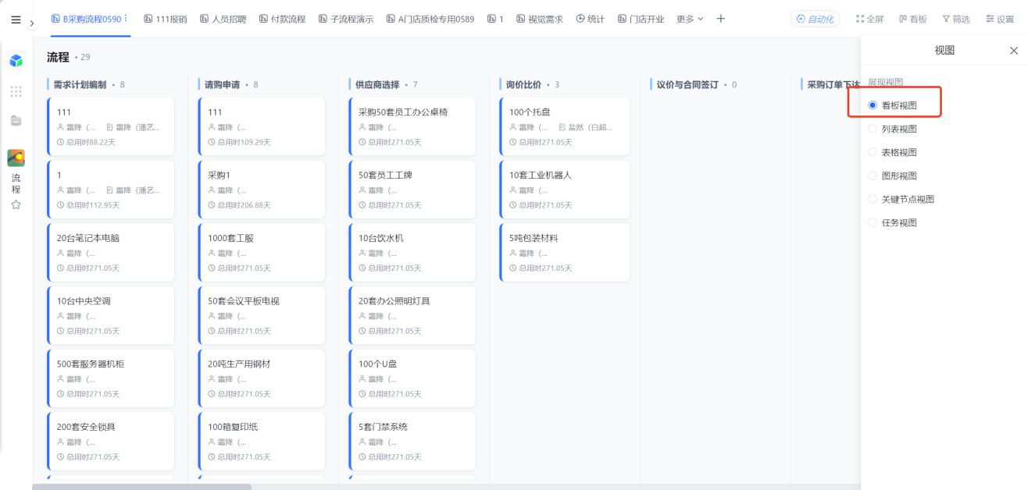Open the blue cube app icon in sidebar

16,60
